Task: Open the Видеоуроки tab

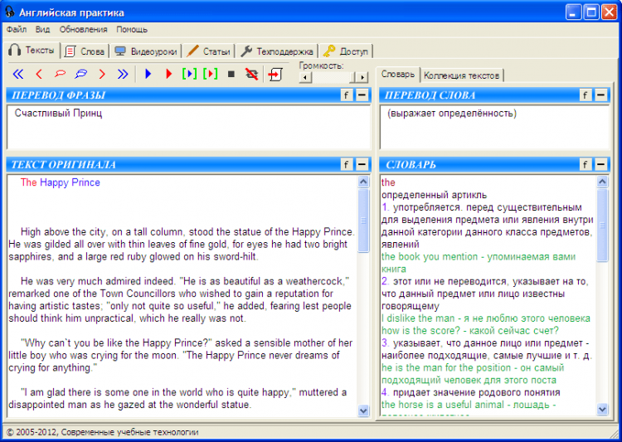Action: pos(146,51)
